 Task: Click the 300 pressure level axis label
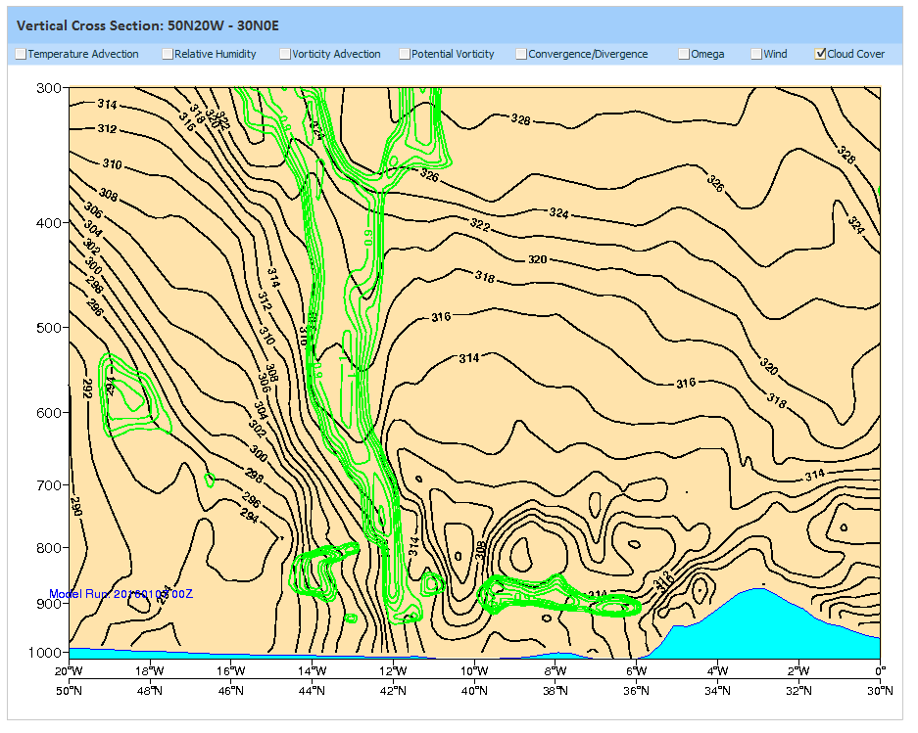tap(51, 88)
